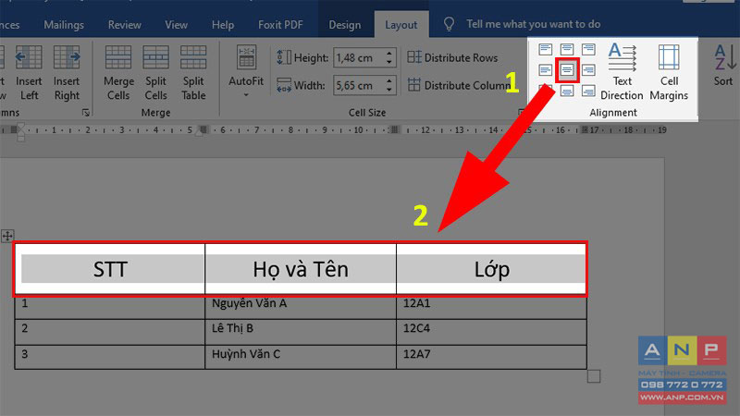Decrease column Width with down arrow

(388, 90)
